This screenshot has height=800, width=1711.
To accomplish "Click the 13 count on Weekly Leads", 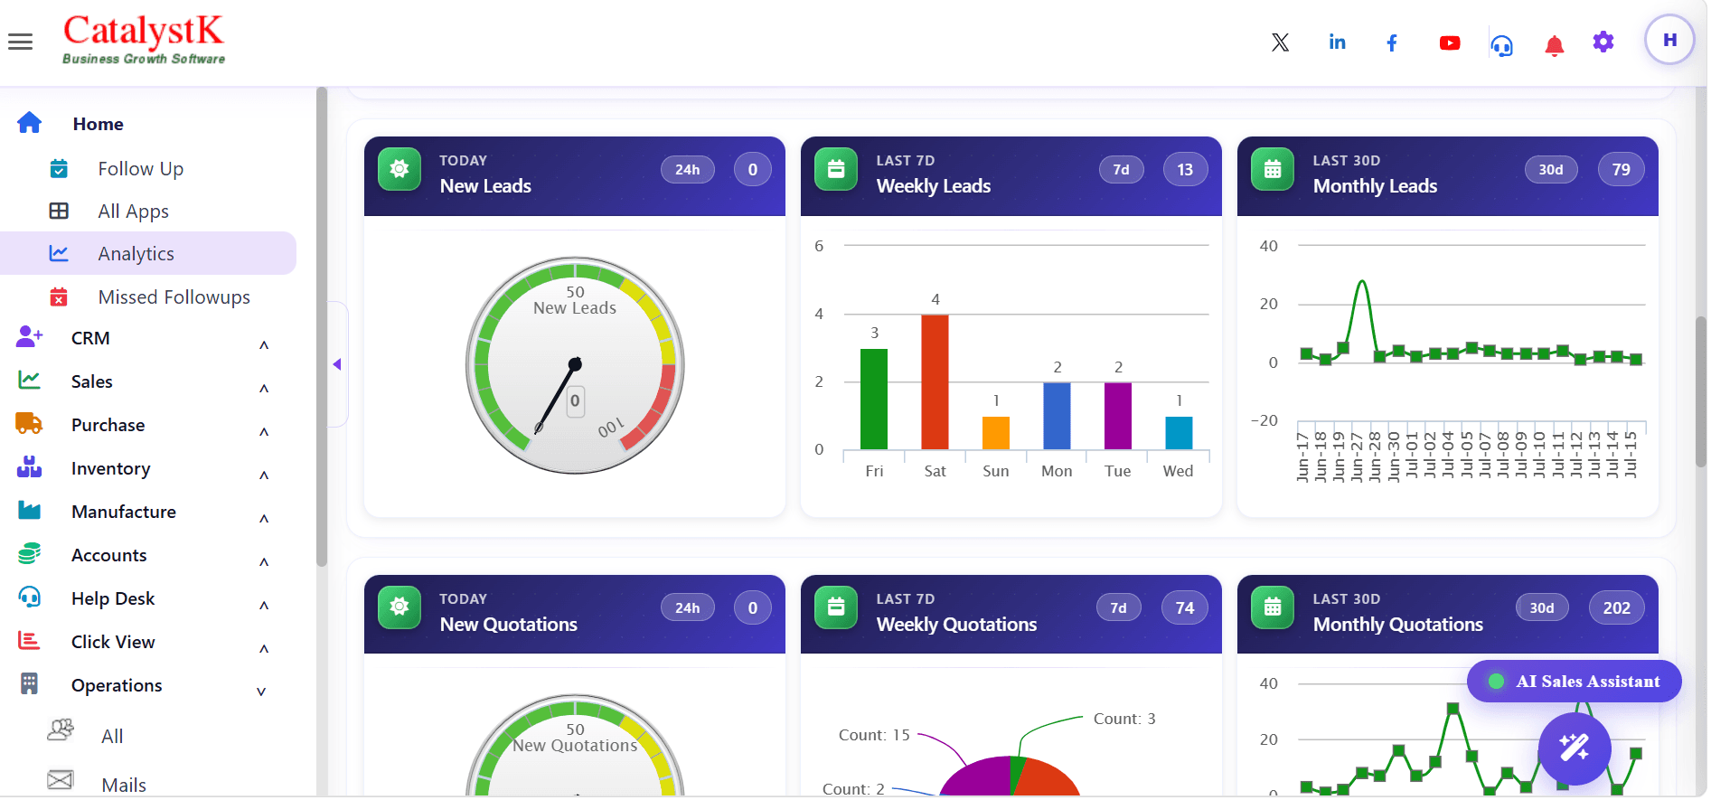I will pos(1184,169).
